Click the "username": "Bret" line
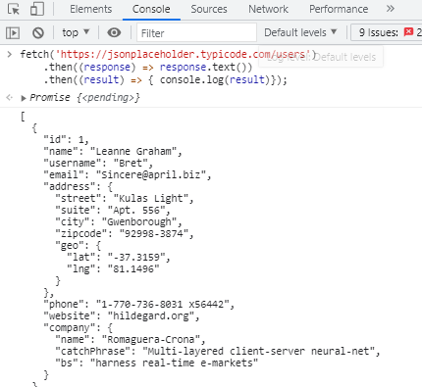Viewport: 422px width, 387px height. (x=98, y=163)
